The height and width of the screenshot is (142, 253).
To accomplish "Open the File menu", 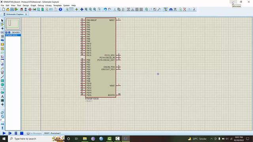I will pos(2,6).
